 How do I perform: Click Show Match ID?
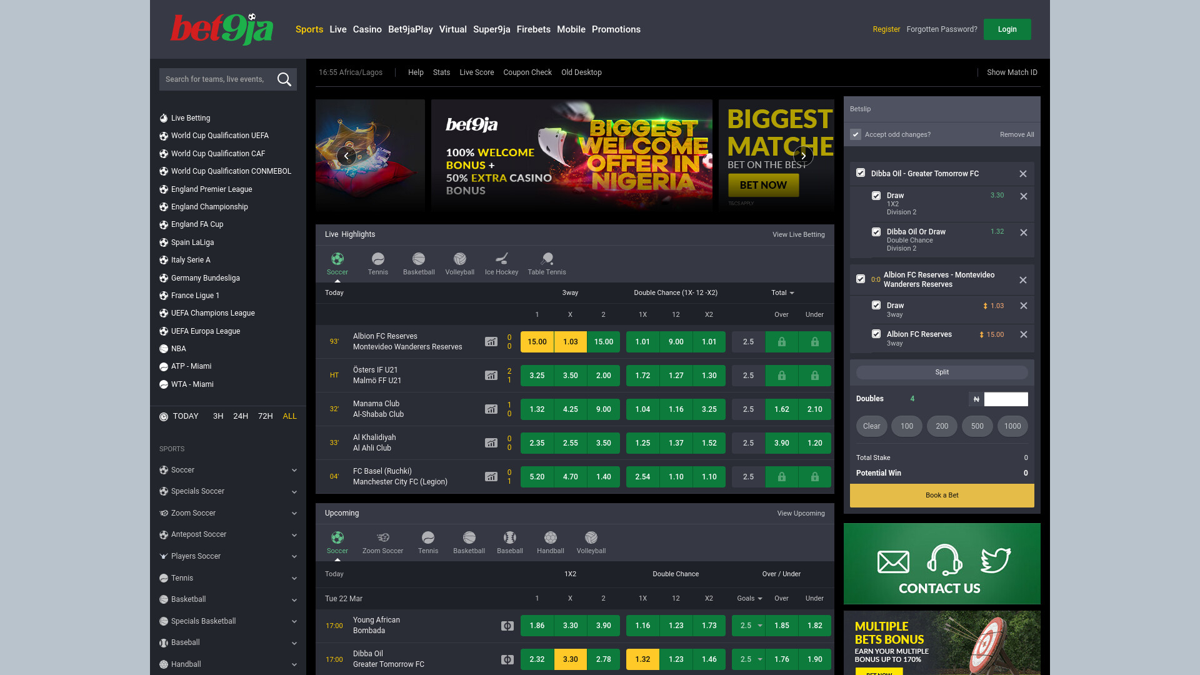point(1012,72)
